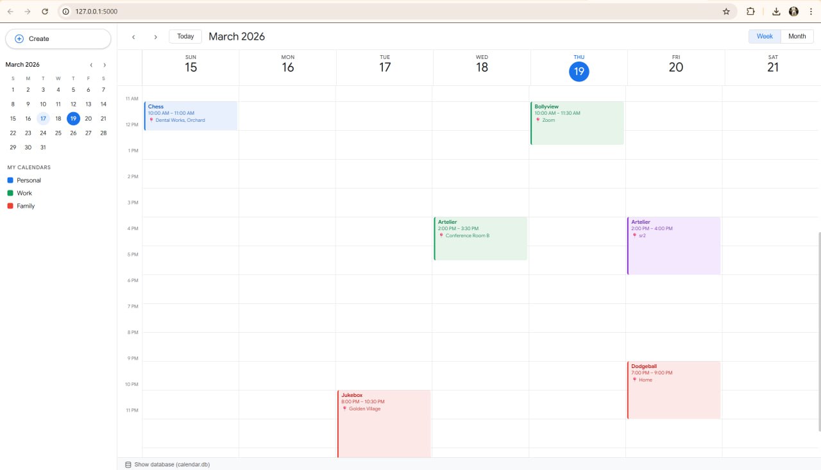The image size is (821, 470).
Task: Open the browser extensions puzzle icon
Action: [750, 12]
